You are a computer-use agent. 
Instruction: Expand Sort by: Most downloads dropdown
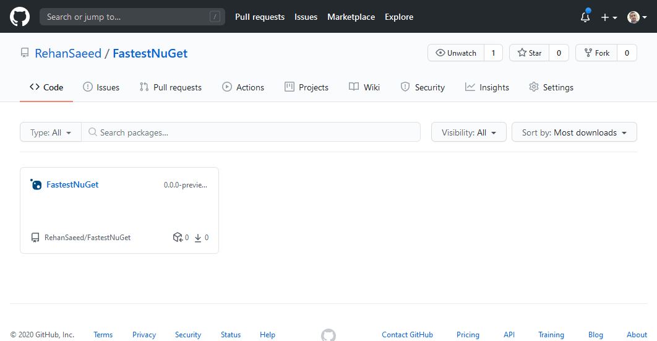coord(574,132)
